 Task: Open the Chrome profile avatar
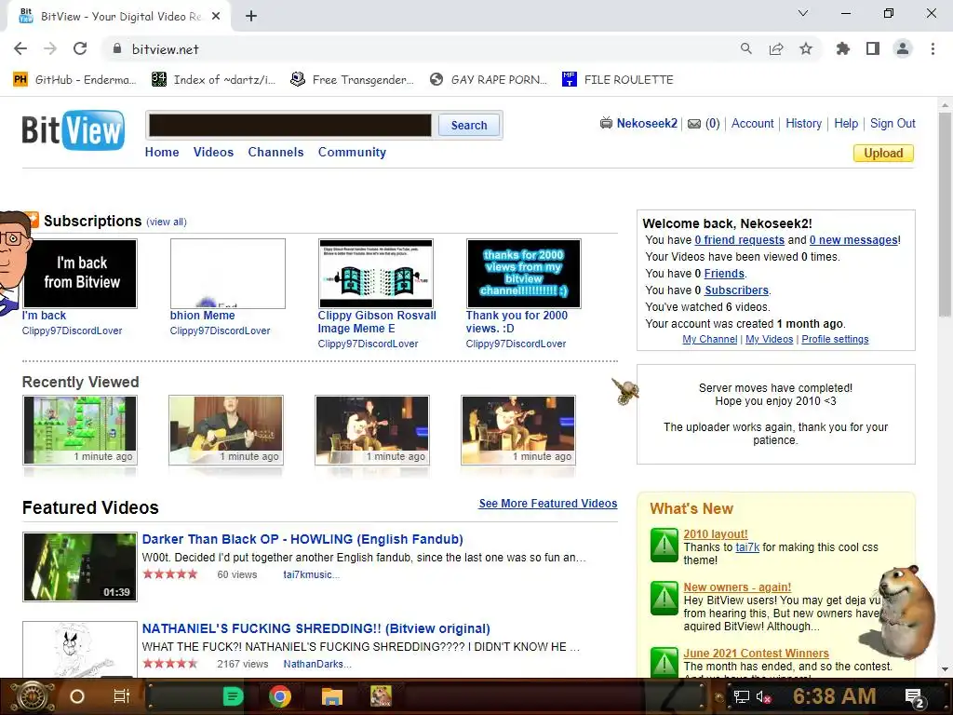(903, 49)
